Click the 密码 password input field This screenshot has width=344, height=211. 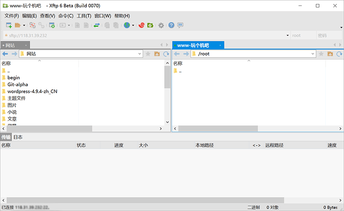pyautogui.click(x=329, y=35)
